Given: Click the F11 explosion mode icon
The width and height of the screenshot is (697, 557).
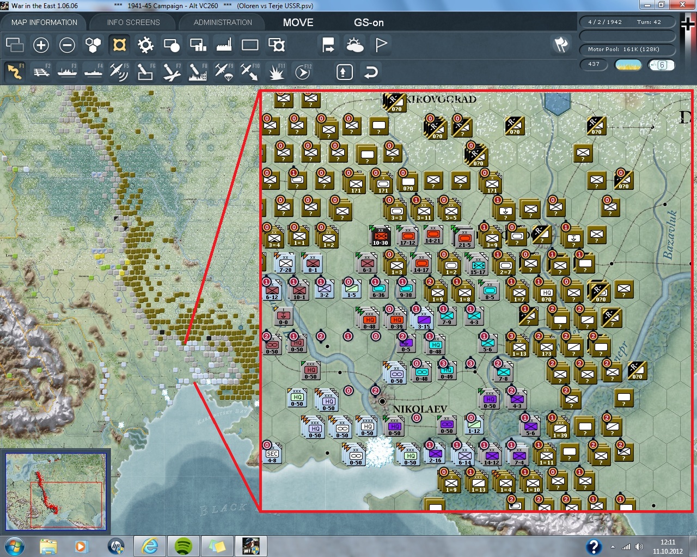Looking at the screenshot, I should [x=276, y=72].
